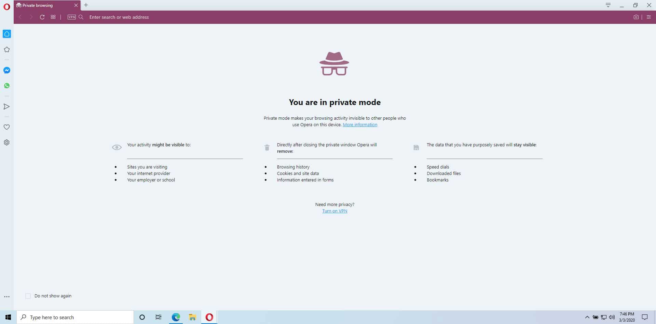This screenshot has width=656, height=324.
Task: Open Cortana circle on the taskbar
Action: tap(142, 317)
